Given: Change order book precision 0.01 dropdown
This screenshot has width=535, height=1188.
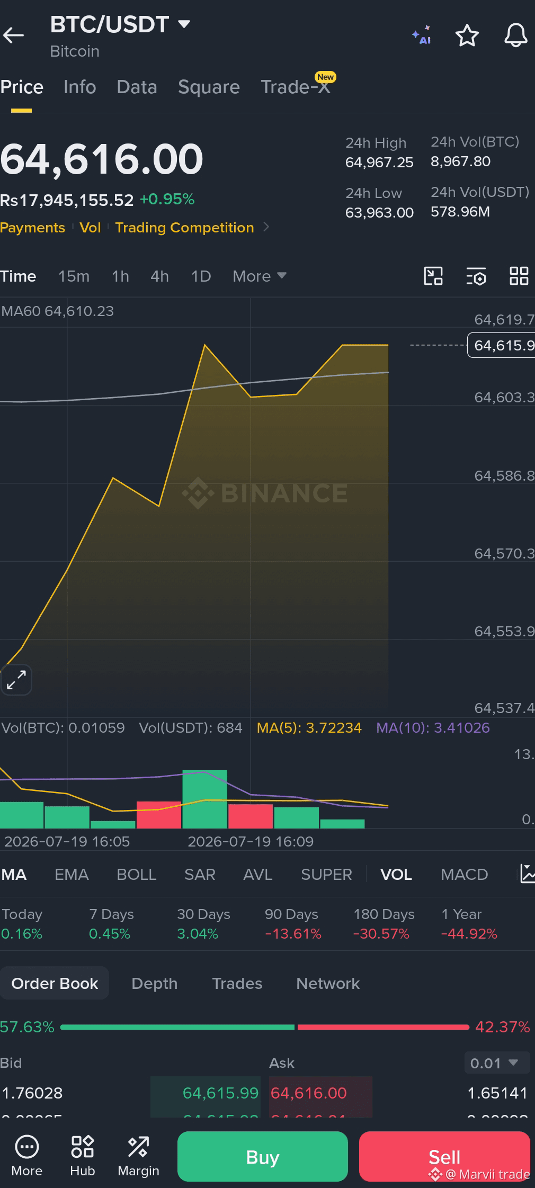Looking at the screenshot, I should click(496, 1063).
